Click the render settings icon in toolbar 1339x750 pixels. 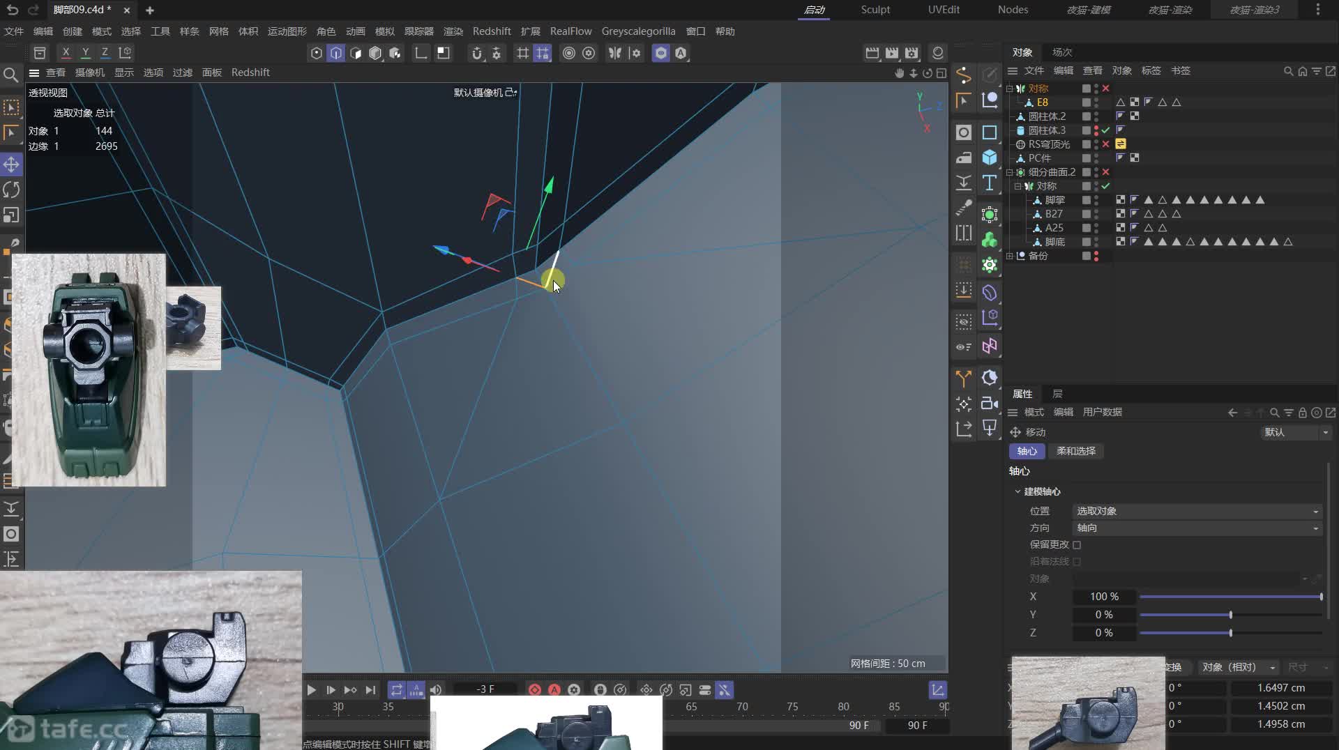[x=911, y=53]
